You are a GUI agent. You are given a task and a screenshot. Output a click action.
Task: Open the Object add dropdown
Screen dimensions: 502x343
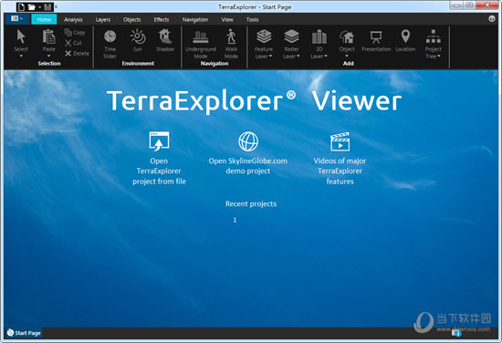pos(347,44)
